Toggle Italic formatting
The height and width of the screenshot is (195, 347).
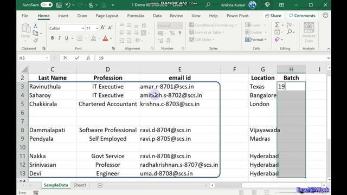59,38
